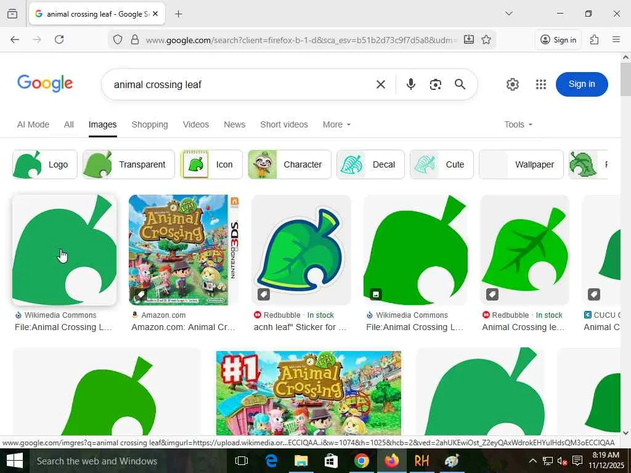Image resolution: width=631 pixels, height=473 pixels.
Task: Switch to AI Mode tab
Action: pos(33,124)
